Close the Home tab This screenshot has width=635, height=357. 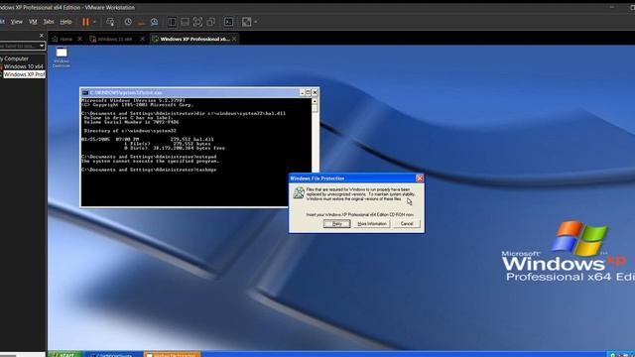[79, 39]
